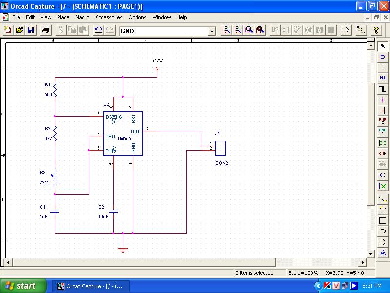
Task: Click the Print toolbar icon
Action: pos(45,30)
